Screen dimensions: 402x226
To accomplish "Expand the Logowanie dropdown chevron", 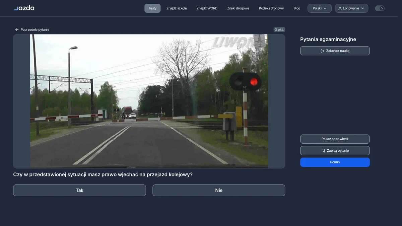I will pos(362,8).
